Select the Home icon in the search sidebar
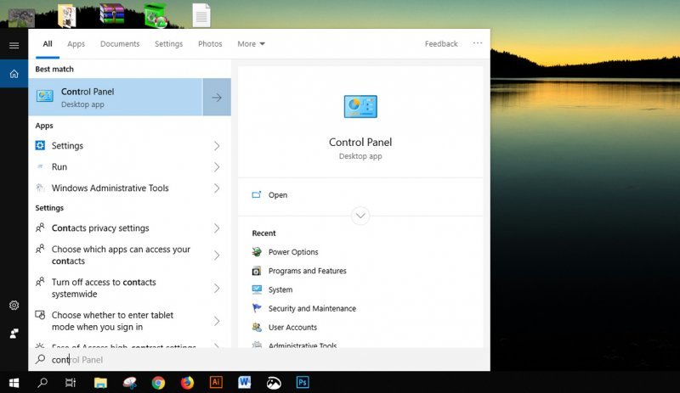Image resolution: width=680 pixels, height=393 pixels. (14, 74)
